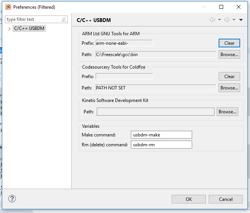Click the Rm command field usbdm-rm
Image resolution: width=250 pixels, height=213 pixels.
(x=161, y=145)
